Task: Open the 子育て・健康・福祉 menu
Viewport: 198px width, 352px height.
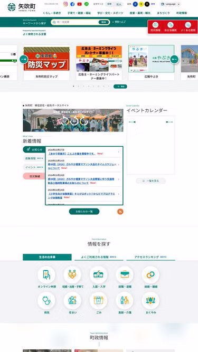Action: pyautogui.click(x=79, y=13)
